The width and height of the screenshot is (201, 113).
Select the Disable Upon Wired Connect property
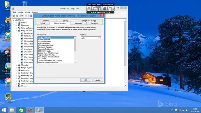(56, 53)
